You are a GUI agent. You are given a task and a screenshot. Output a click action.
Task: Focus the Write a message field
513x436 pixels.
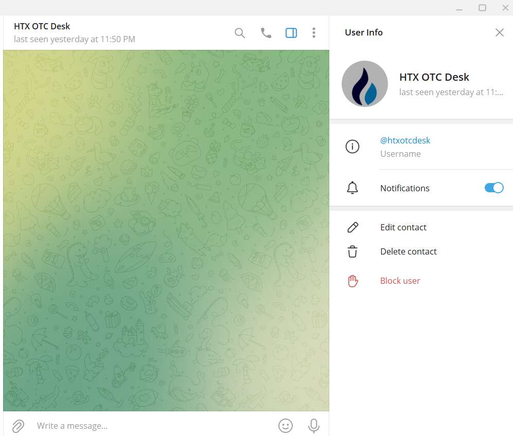pos(154,426)
